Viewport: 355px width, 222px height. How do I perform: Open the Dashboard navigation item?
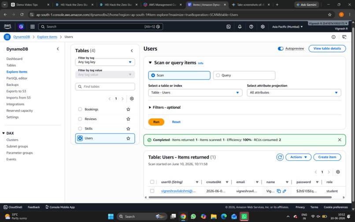(x=14, y=59)
